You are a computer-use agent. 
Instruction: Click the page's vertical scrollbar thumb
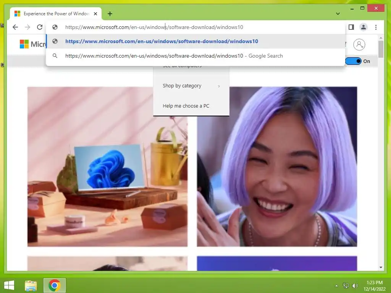tap(381, 49)
